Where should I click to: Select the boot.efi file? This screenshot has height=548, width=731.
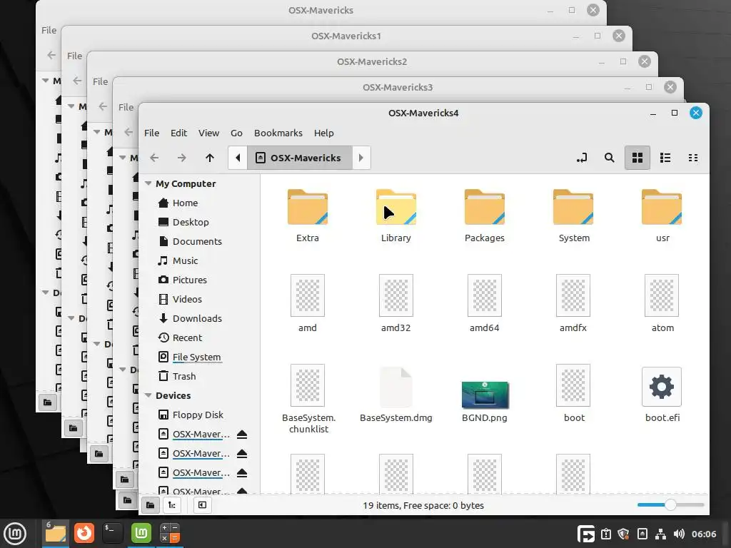[x=662, y=394]
